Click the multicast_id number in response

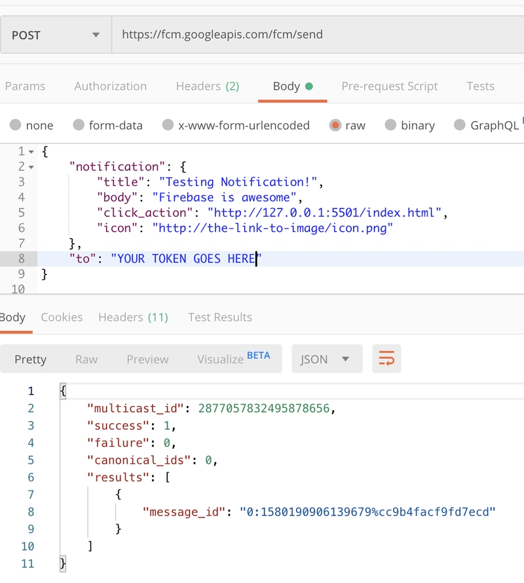264,408
